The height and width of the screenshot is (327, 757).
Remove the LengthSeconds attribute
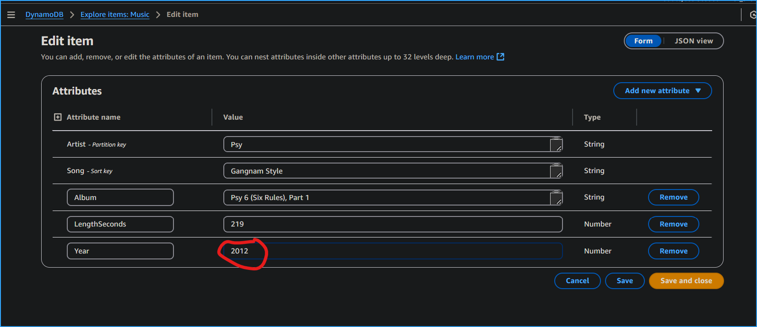(673, 224)
